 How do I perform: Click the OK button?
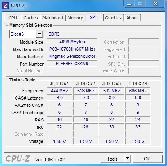coord(147,159)
